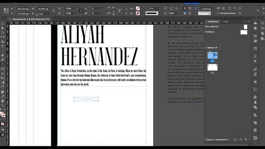Select the Selection tool arrow
This screenshot has width=265, height=149.
pyautogui.click(x=2, y=24)
